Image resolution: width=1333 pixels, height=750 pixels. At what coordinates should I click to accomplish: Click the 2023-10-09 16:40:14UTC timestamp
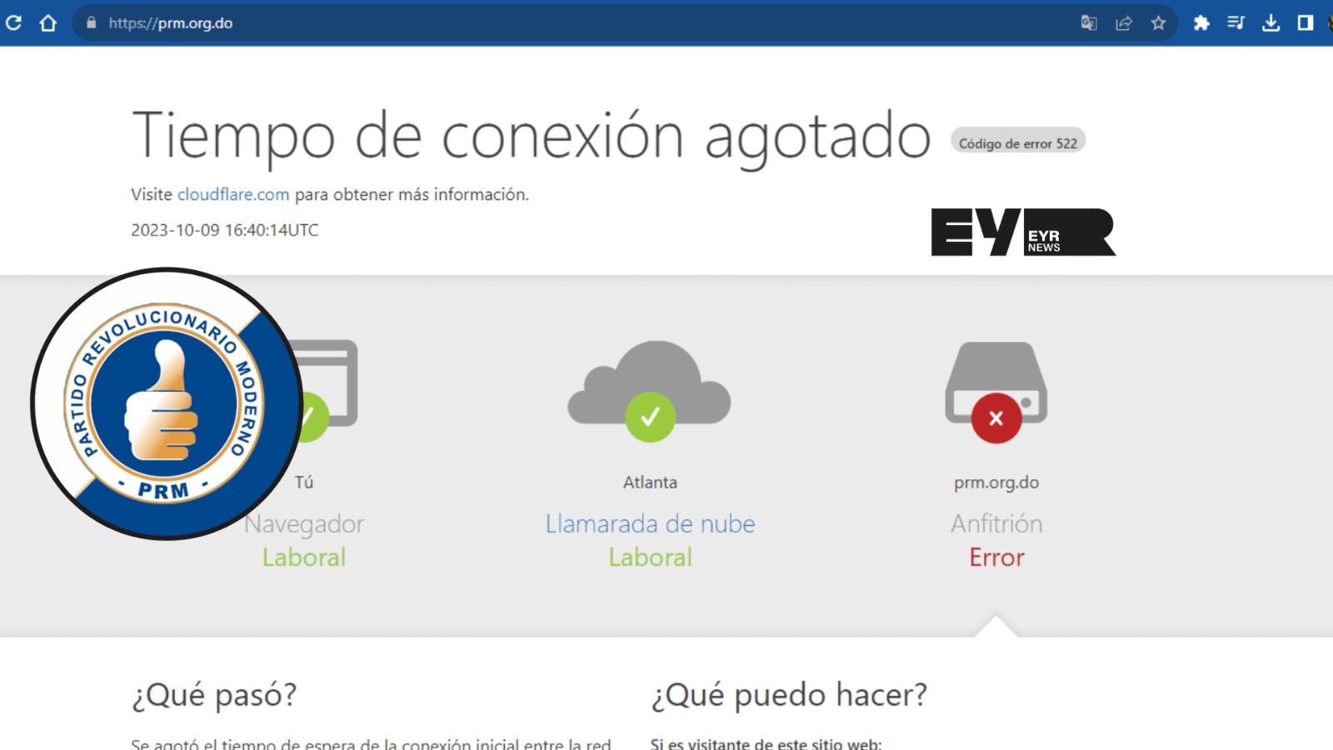pyautogui.click(x=225, y=230)
